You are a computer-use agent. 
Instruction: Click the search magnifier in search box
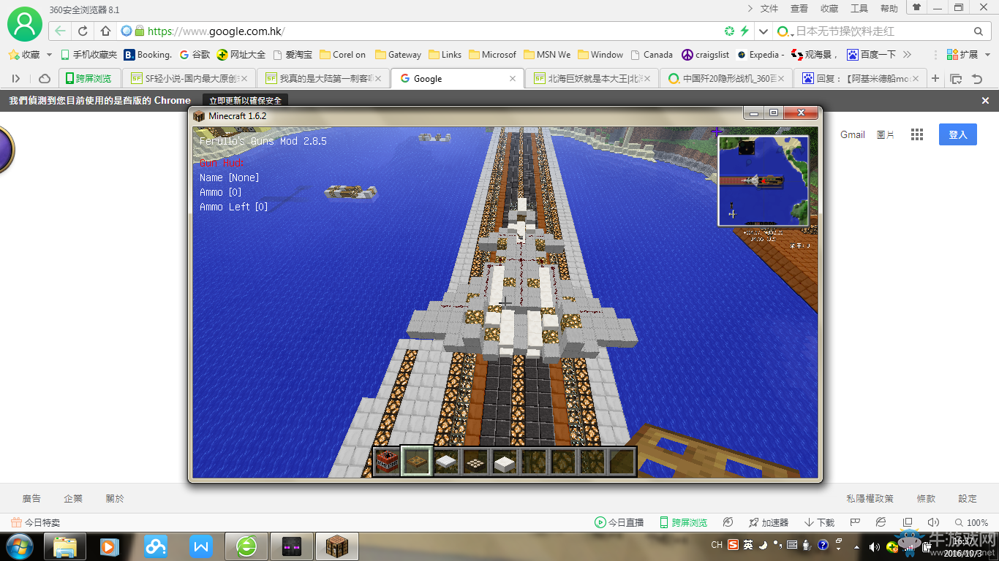point(978,31)
